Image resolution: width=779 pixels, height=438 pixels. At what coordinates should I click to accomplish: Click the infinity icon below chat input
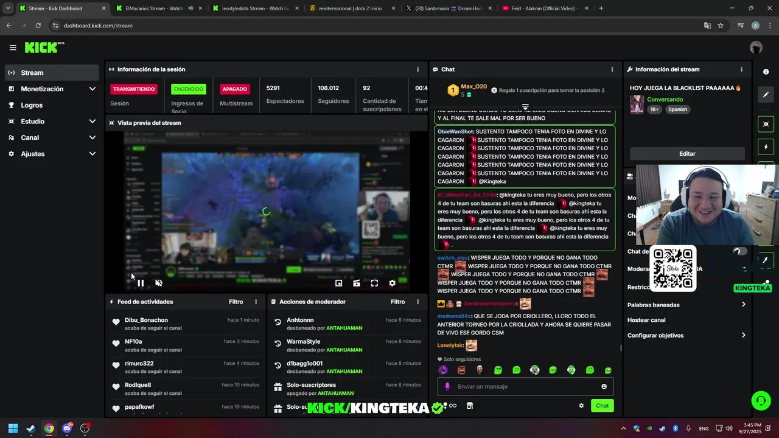click(x=452, y=406)
